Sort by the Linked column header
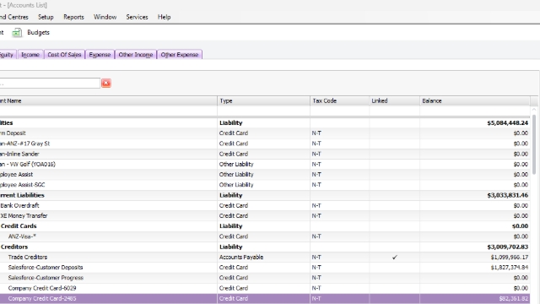 coord(394,100)
